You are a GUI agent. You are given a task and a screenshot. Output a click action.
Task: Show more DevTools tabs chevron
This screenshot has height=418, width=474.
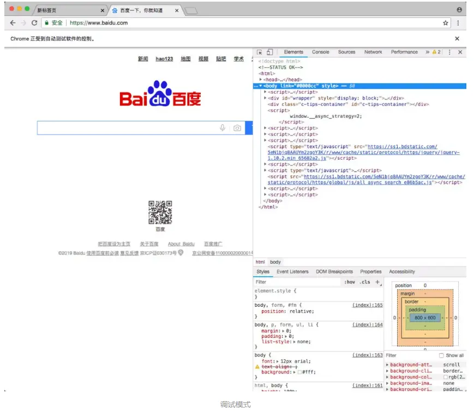(x=427, y=52)
